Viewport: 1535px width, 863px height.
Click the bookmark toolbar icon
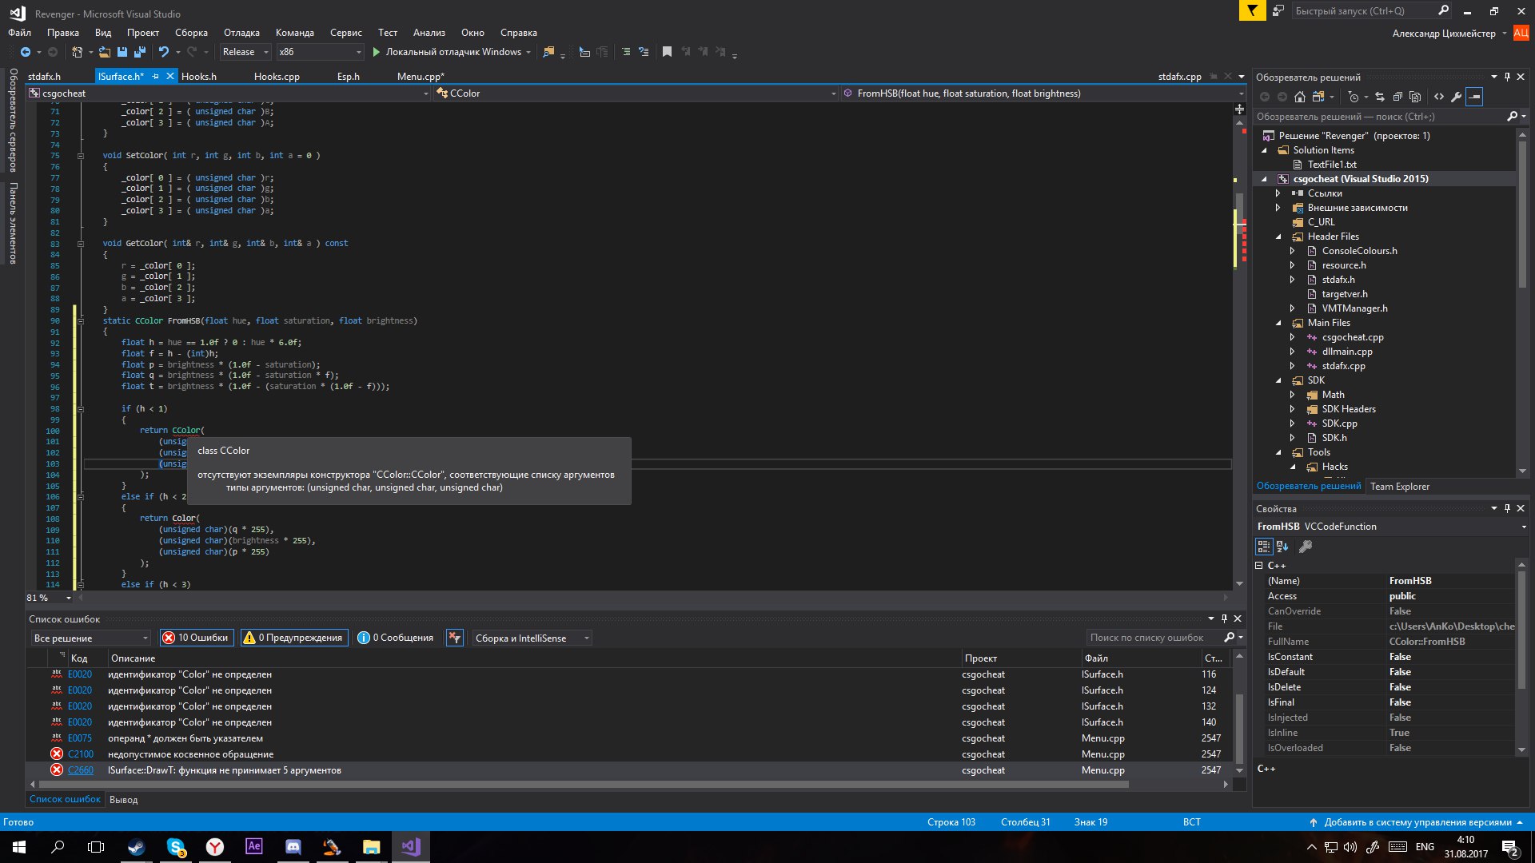[x=667, y=52]
